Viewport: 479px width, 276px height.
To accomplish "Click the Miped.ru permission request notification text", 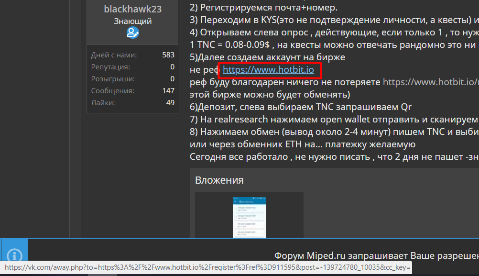I will (x=376, y=255).
